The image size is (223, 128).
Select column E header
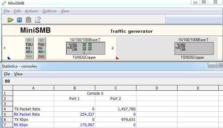(198, 88)
